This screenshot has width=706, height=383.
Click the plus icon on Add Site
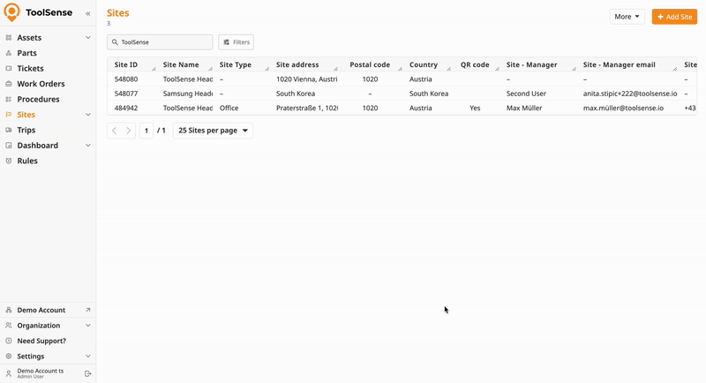660,17
